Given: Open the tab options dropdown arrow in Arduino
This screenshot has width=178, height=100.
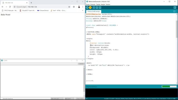Looking at the screenshot, I should 174,11.
